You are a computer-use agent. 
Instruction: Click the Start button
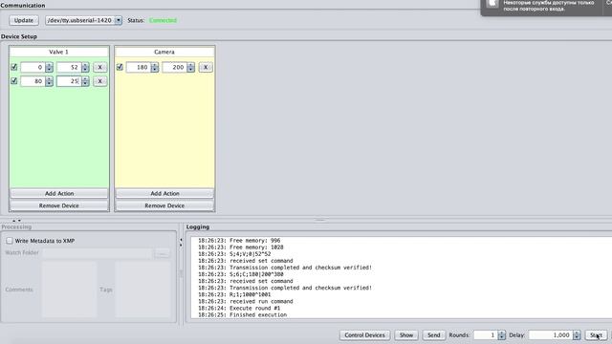pos(596,335)
